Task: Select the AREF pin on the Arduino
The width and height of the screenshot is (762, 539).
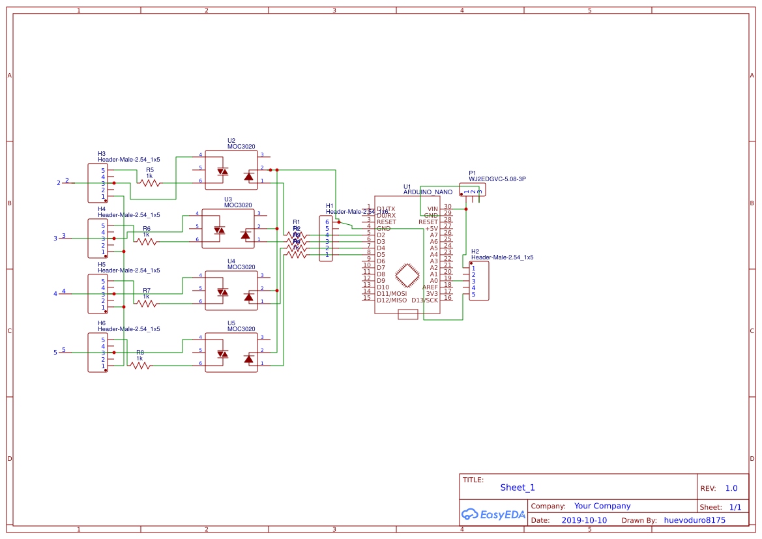Action: pos(431,287)
